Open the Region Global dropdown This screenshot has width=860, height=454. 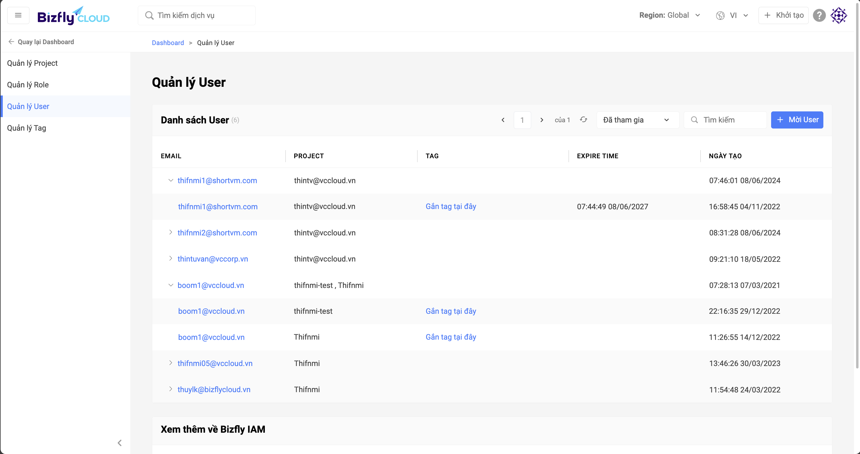pyautogui.click(x=669, y=15)
